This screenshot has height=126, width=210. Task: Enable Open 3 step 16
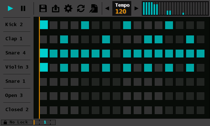pyautogui.click(x=201, y=96)
